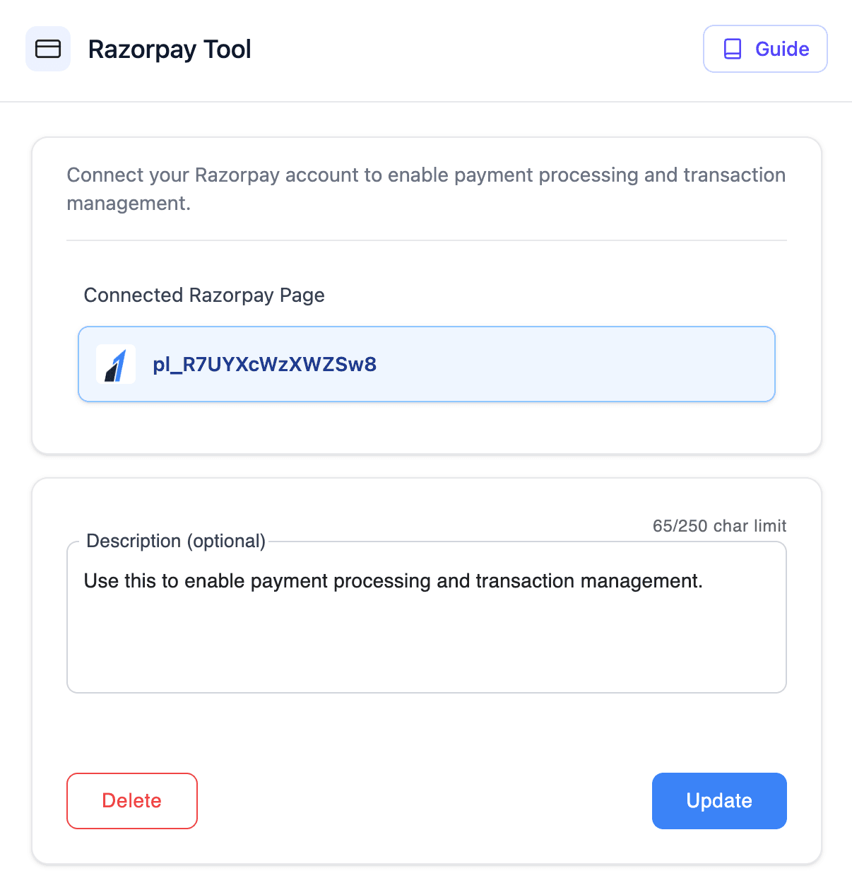Click 'transaction management.' inside the description field
This screenshot has height=895, width=852.
tap(589, 581)
